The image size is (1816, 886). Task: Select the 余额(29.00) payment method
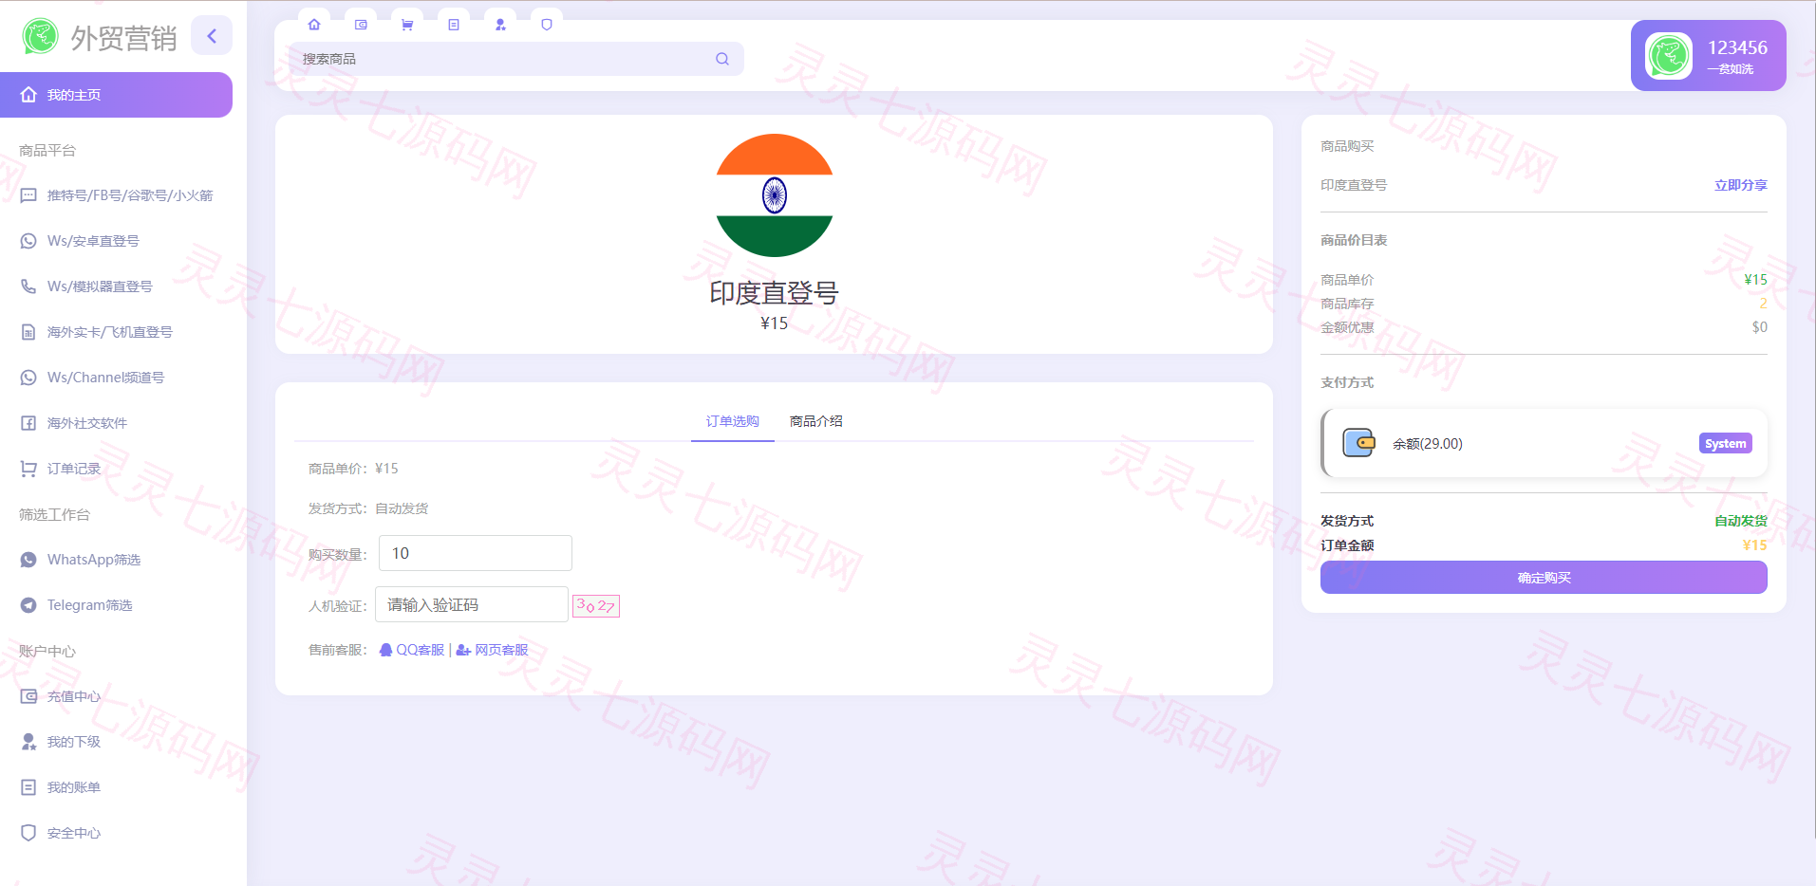click(1544, 443)
